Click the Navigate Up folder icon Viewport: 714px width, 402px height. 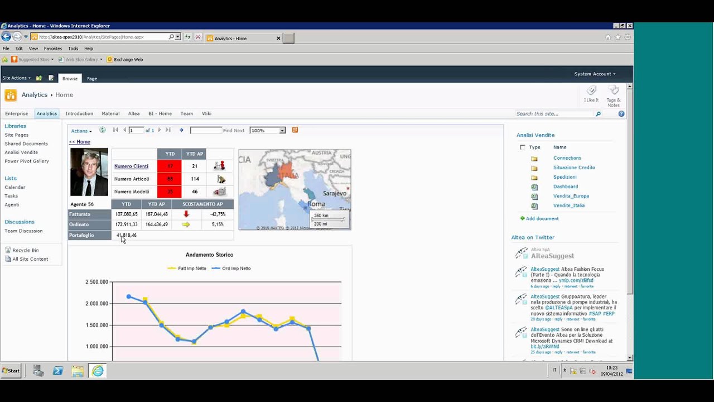(x=39, y=78)
